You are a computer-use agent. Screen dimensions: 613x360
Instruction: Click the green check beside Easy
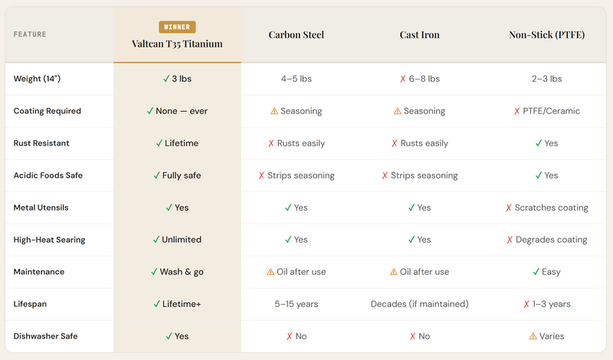click(x=536, y=272)
